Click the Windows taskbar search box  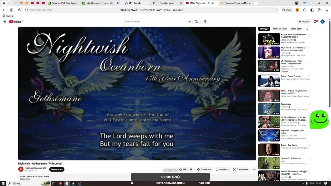coord(28,183)
